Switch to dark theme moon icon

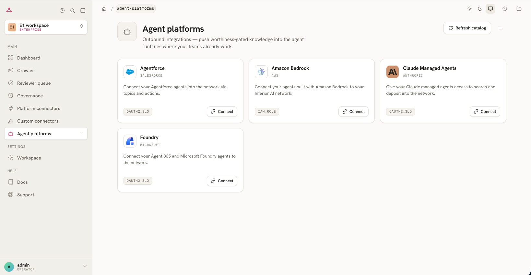(x=480, y=9)
